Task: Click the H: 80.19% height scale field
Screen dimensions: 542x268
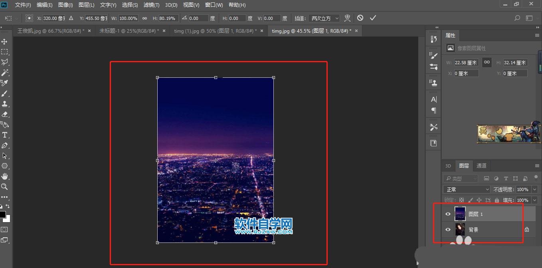Action: (168, 18)
